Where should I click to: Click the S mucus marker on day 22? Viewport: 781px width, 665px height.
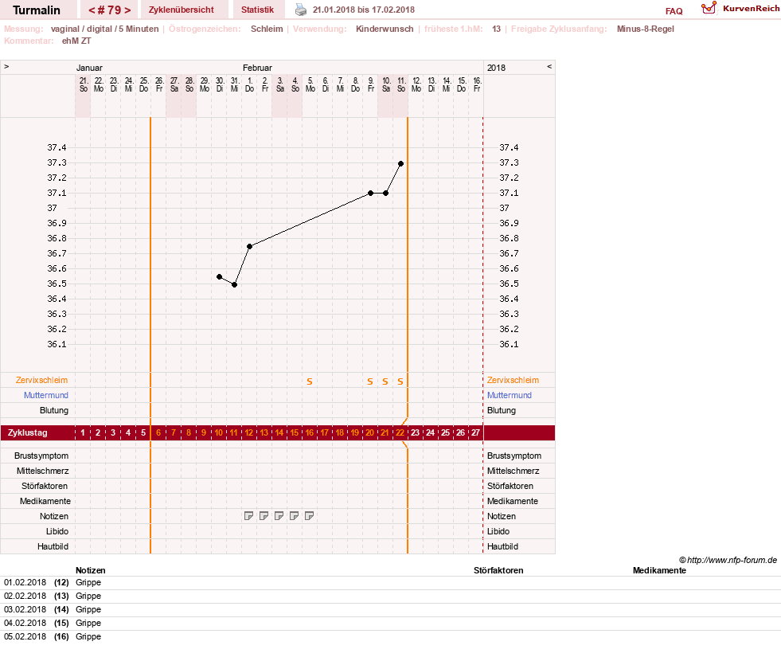[x=400, y=381]
